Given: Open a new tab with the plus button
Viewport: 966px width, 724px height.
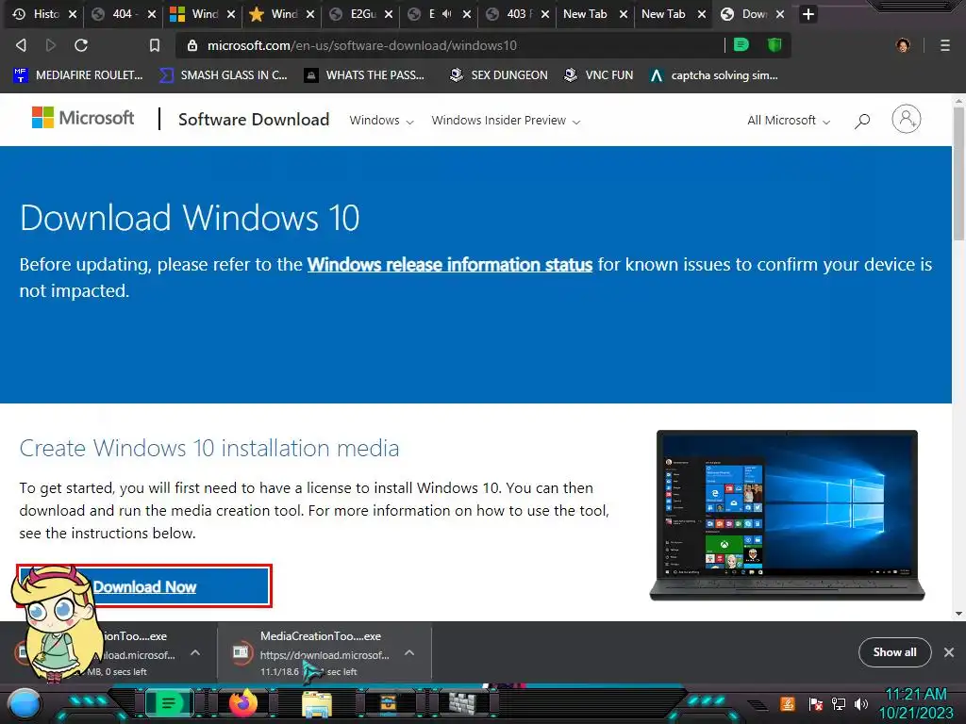Looking at the screenshot, I should (x=808, y=13).
